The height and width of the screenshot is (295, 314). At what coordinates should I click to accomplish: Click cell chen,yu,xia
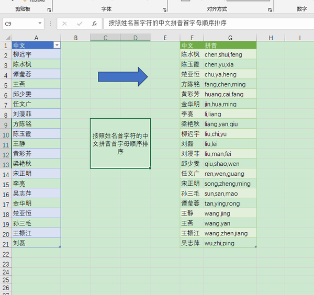[x=230, y=64]
